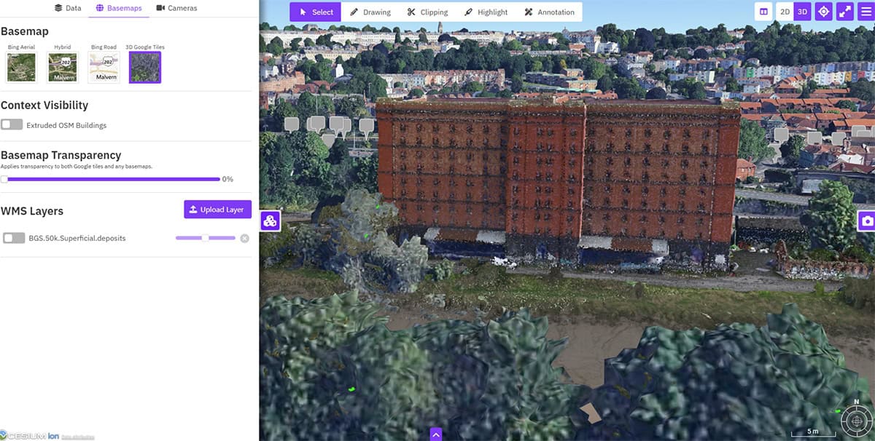Viewport: 875px width, 441px height.
Task: Switch to the Cameras tab
Action: [x=176, y=8]
